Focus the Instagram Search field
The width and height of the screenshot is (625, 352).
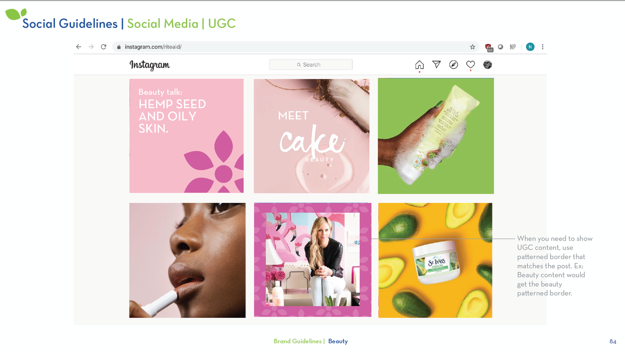[x=311, y=64]
